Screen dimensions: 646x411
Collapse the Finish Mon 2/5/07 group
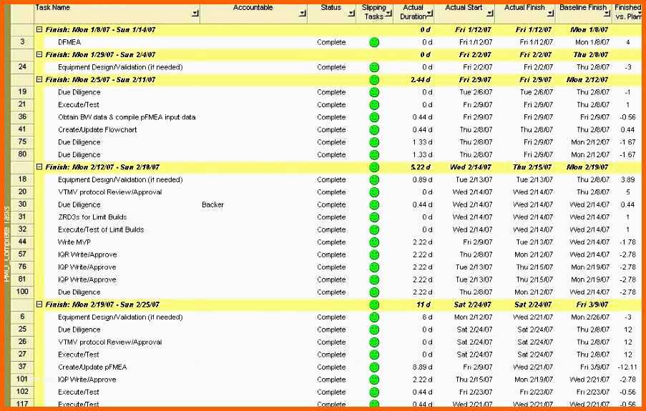(39, 80)
